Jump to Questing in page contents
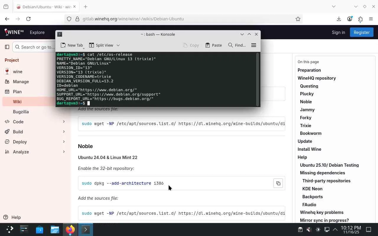Image resolution: width=378 pixels, height=236 pixels. tap(309, 86)
